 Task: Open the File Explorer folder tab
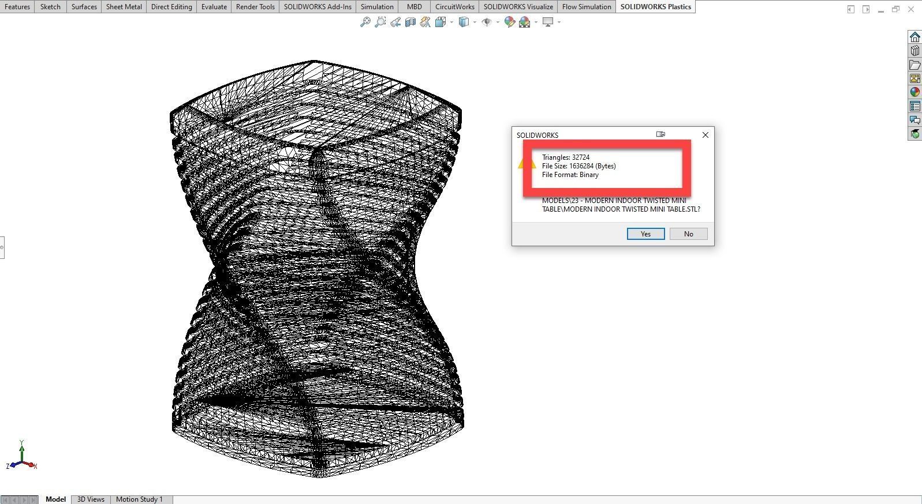914,65
